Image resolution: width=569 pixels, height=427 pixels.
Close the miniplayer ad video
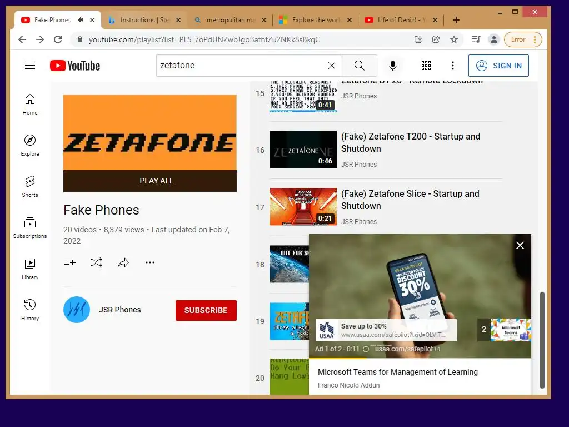coord(520,245)
